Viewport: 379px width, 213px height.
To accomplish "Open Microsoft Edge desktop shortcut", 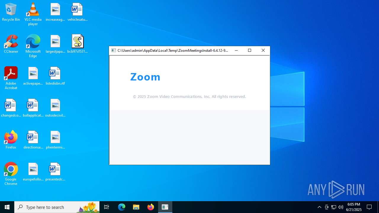I will tap(33, 46).
